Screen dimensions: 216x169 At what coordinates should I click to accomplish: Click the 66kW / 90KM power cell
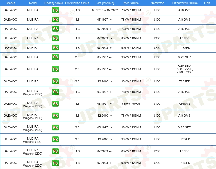tap(131, 104)
